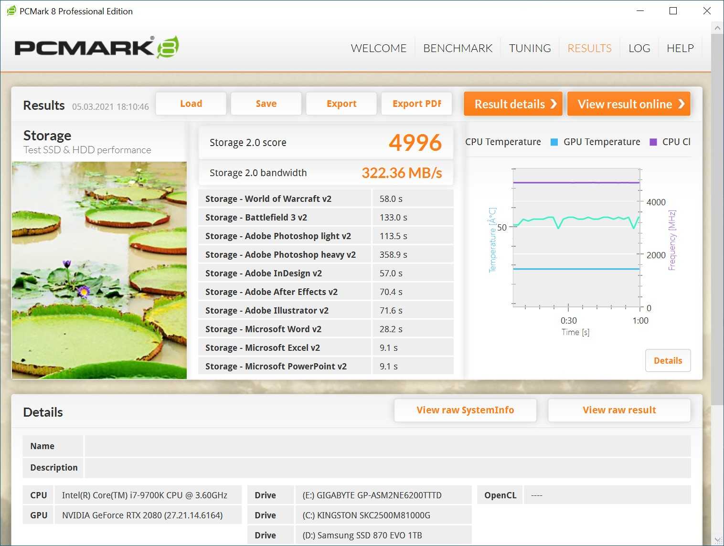Click the purple CPU Clock legend swatch
This screenshot has height=546, width=724.
tap(653, 142)
